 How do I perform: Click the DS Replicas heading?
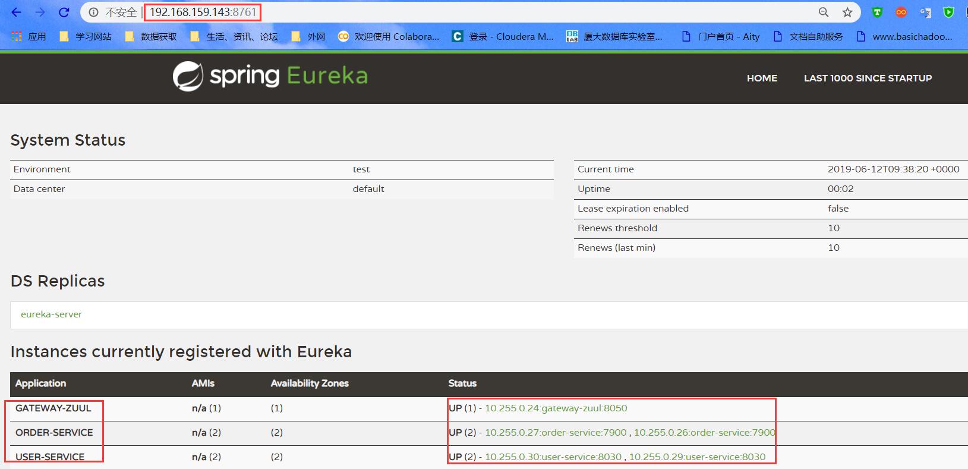pos(58,281)
